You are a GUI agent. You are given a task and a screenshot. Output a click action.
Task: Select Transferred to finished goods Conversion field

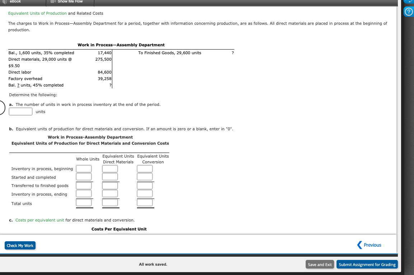click(145, 185)
